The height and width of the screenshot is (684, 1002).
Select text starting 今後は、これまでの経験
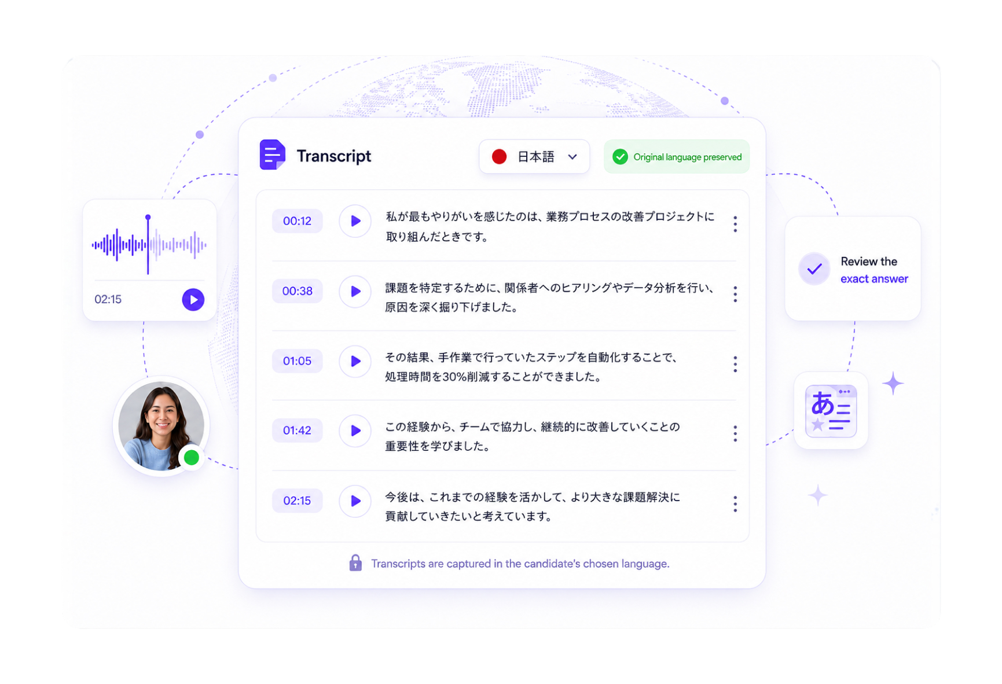[x=533, y=506]
